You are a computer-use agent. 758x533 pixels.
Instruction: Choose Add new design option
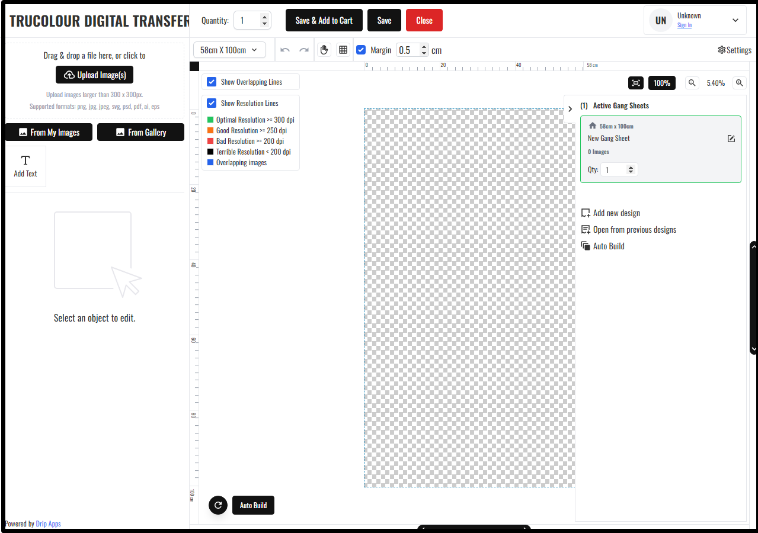[x=616, y=213]
